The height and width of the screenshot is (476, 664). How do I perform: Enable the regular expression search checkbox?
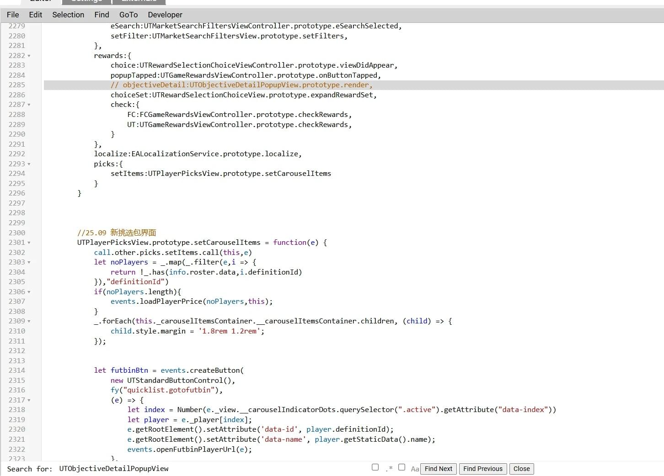(x=375, y=467)
